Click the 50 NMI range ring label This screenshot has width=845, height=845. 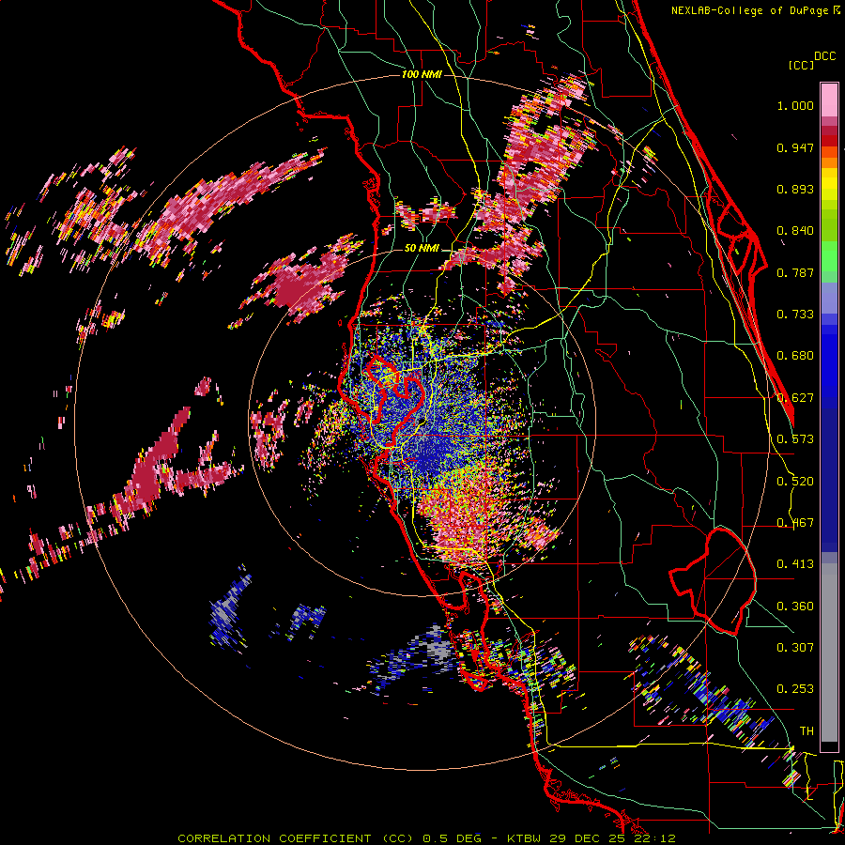pos(422,249)
